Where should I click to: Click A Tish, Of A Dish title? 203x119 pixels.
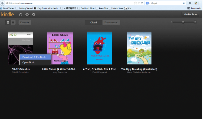100,69
